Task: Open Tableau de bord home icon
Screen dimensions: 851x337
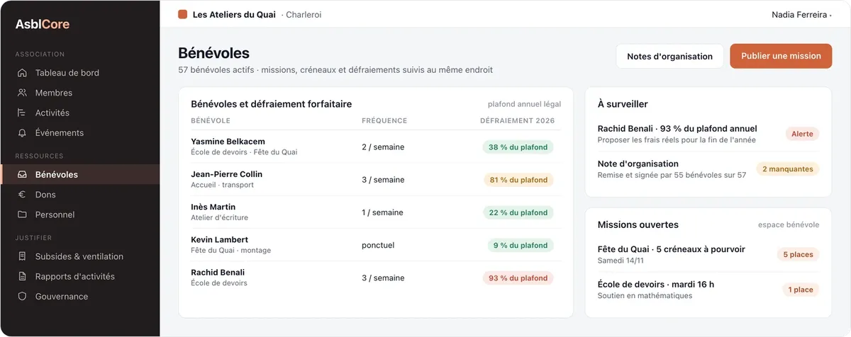Action: coord(22,73)
